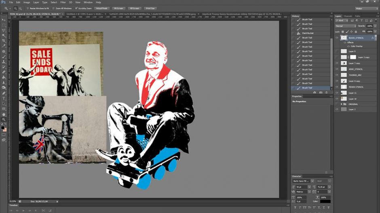The image size is (380, 213).
Task: Select the Crop tool in the toolbox
Action: click(4, 41)
